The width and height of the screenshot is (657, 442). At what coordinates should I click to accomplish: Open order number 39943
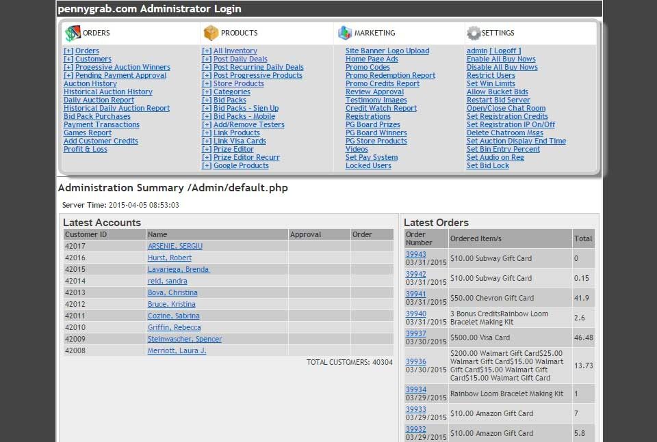tap(415, 254)
